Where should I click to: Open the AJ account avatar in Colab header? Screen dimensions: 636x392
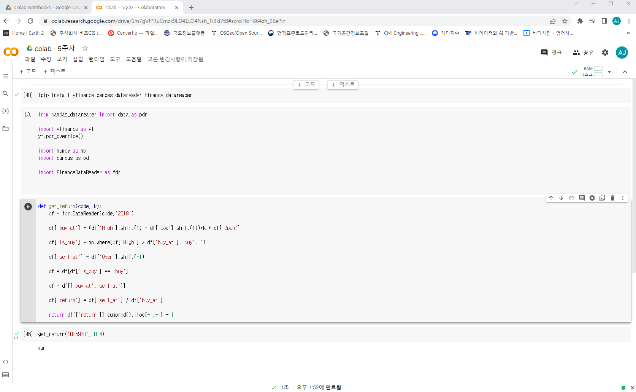(x=622, y=53)
